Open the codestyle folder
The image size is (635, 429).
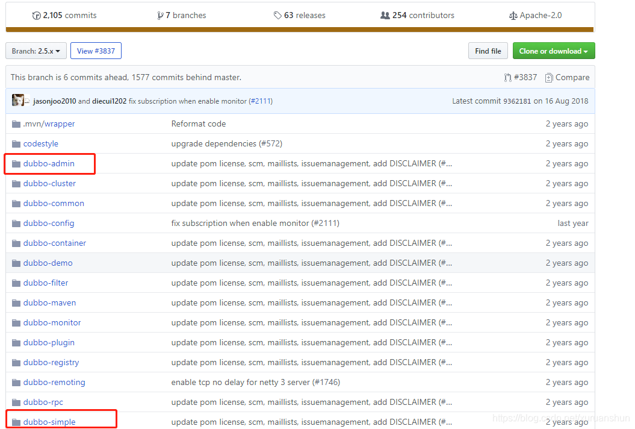(41, 143)
